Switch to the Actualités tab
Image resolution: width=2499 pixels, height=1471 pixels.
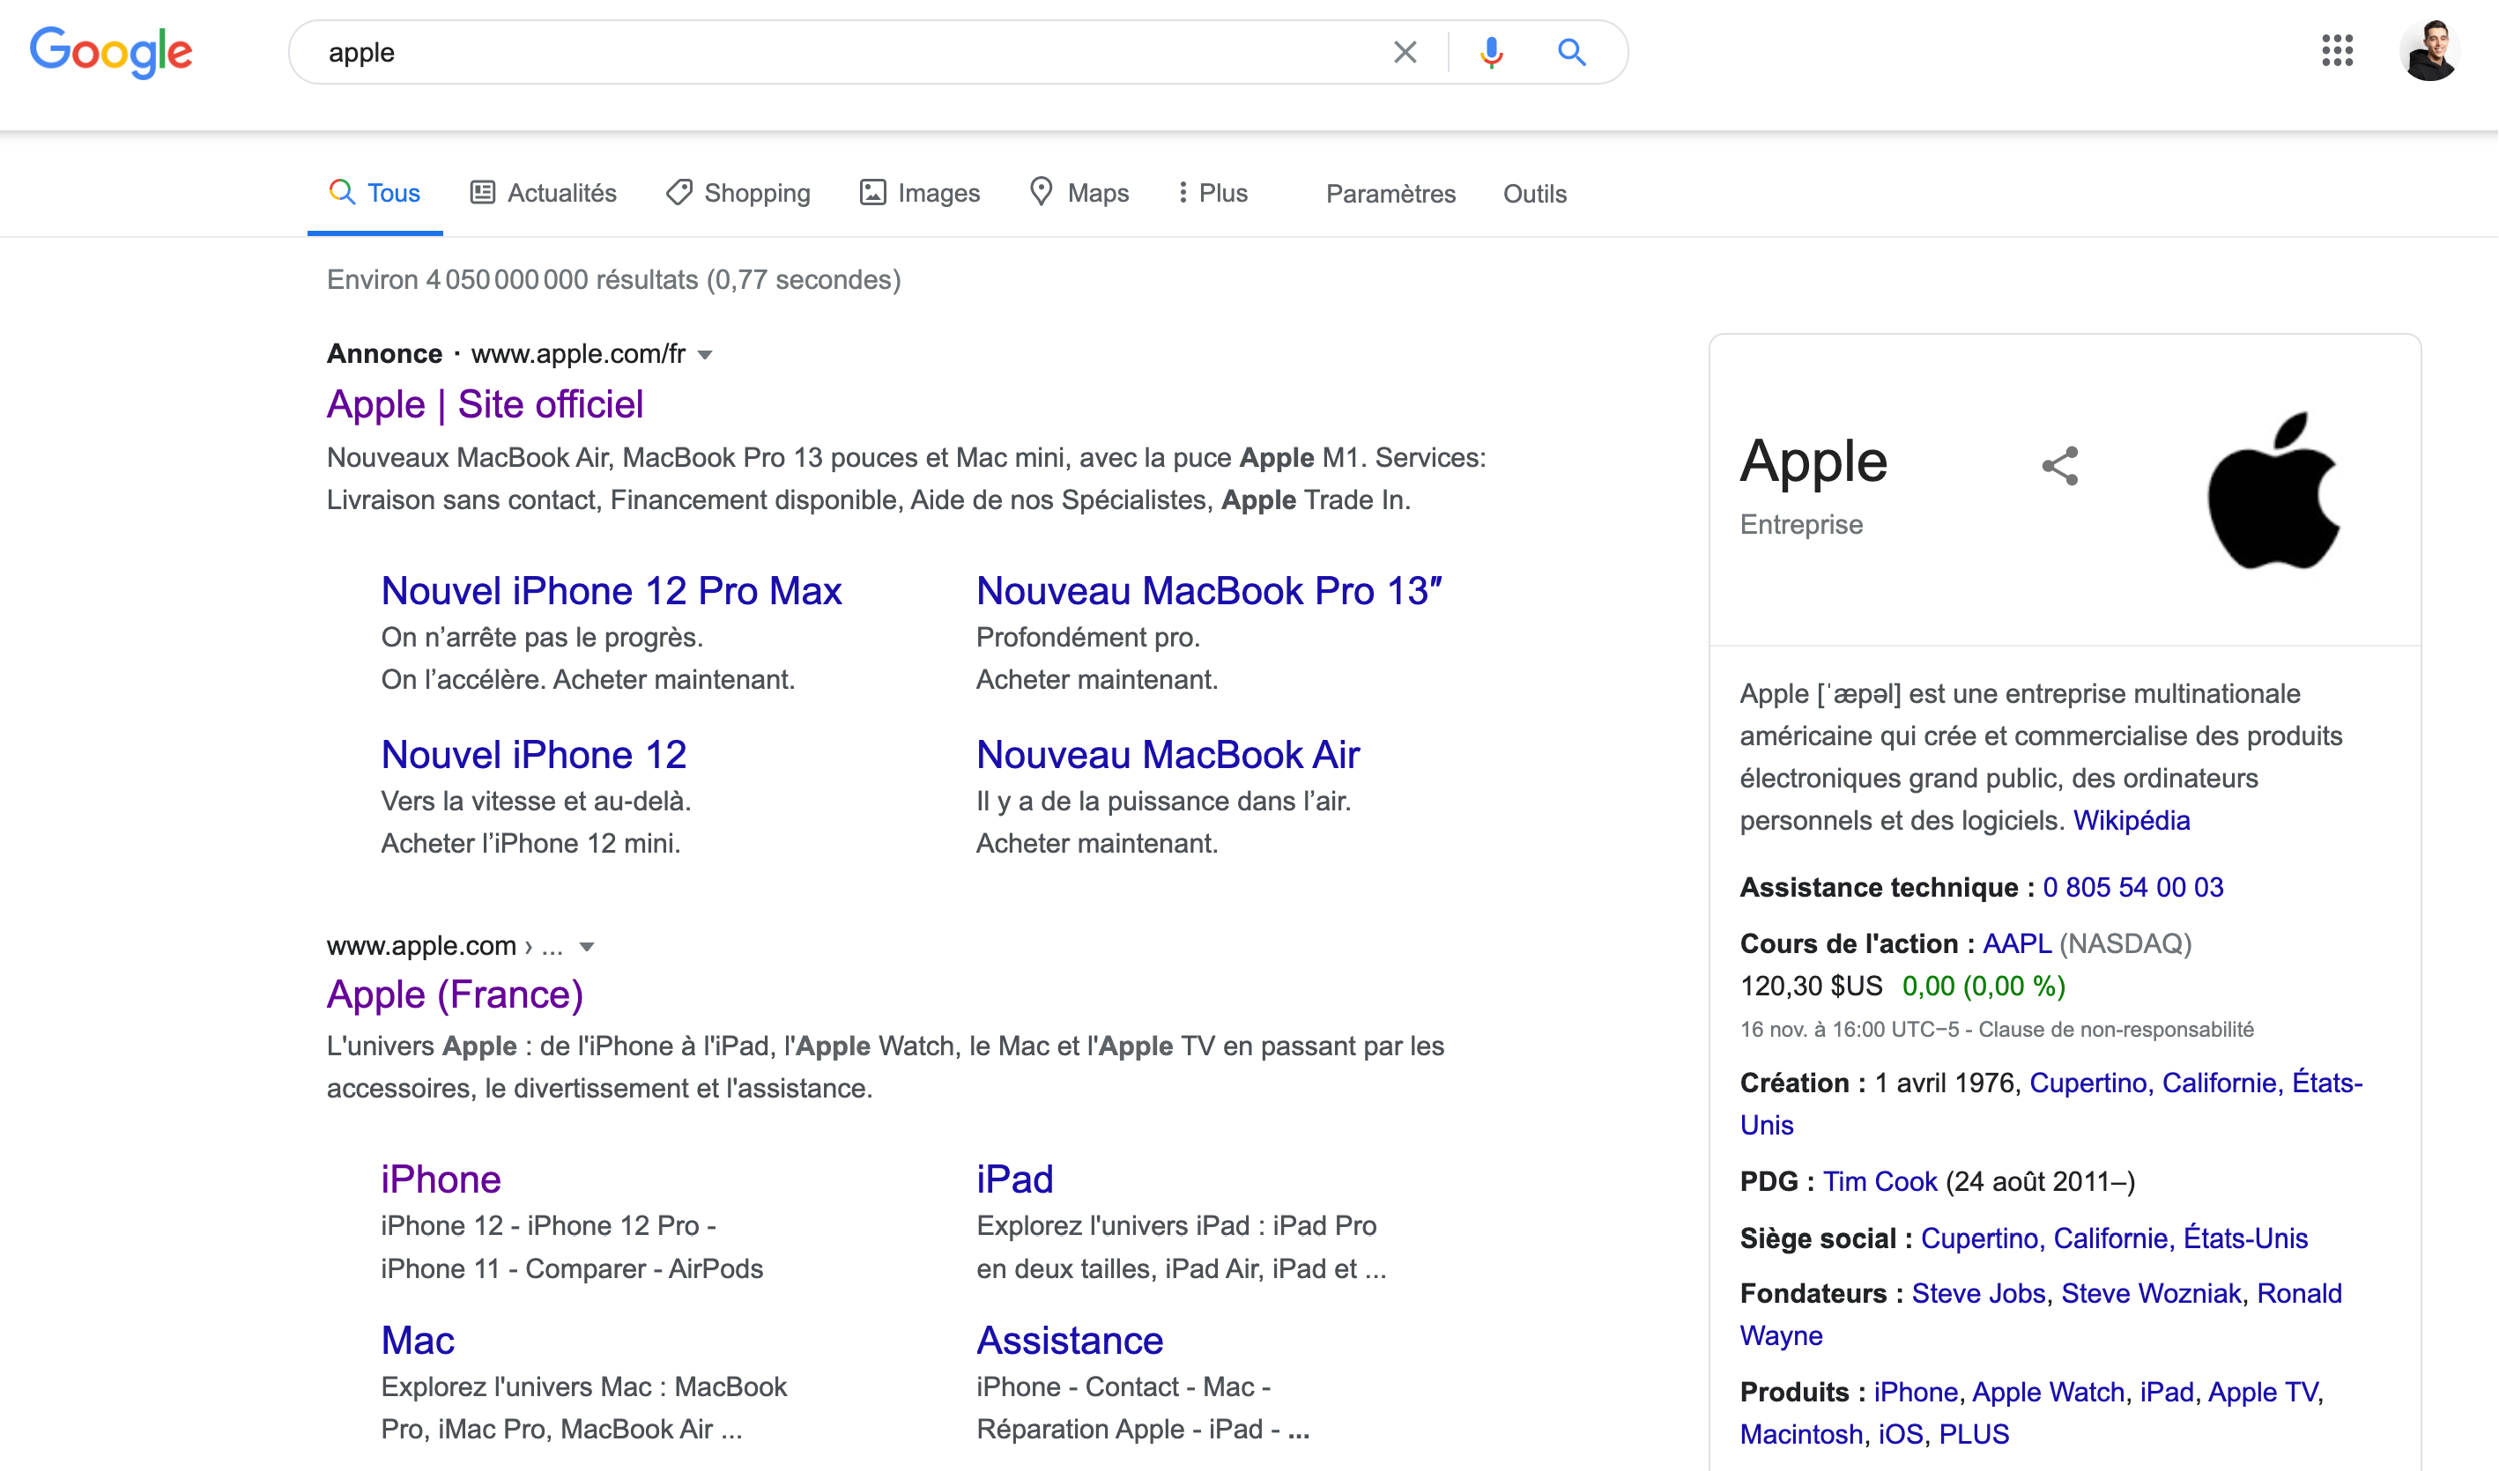tap(544, 193)
